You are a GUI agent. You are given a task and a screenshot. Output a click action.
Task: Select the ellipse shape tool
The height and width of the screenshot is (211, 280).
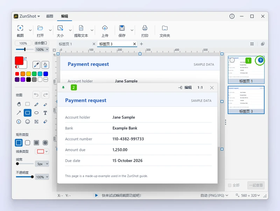click(36, 113)
